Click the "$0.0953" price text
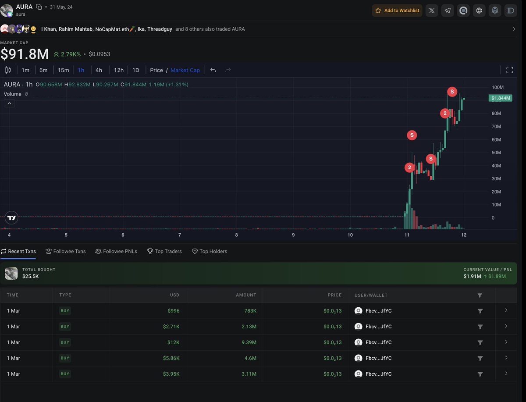Screen dimensions: 526x402 [100, 54]
